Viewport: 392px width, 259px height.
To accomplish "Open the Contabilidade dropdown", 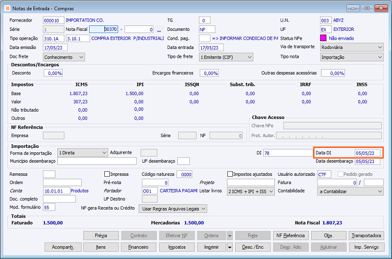I will point(380,191).
